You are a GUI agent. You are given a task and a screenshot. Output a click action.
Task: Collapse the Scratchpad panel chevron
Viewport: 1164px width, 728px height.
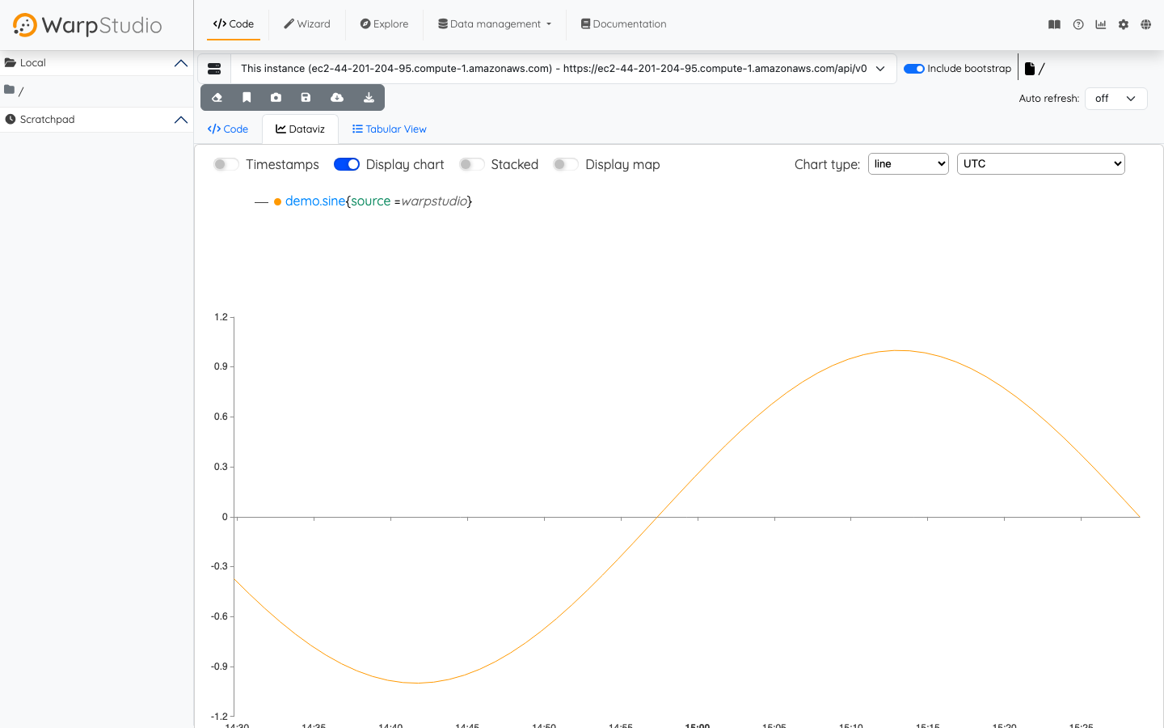tap(181, 120)
